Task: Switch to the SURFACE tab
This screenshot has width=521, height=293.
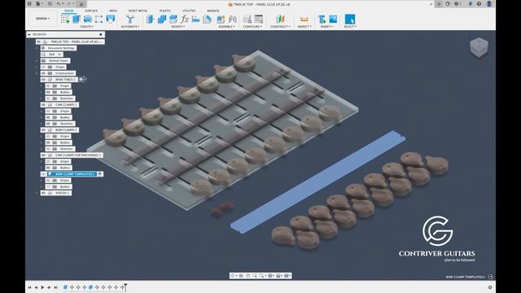Action: (91, 11)
